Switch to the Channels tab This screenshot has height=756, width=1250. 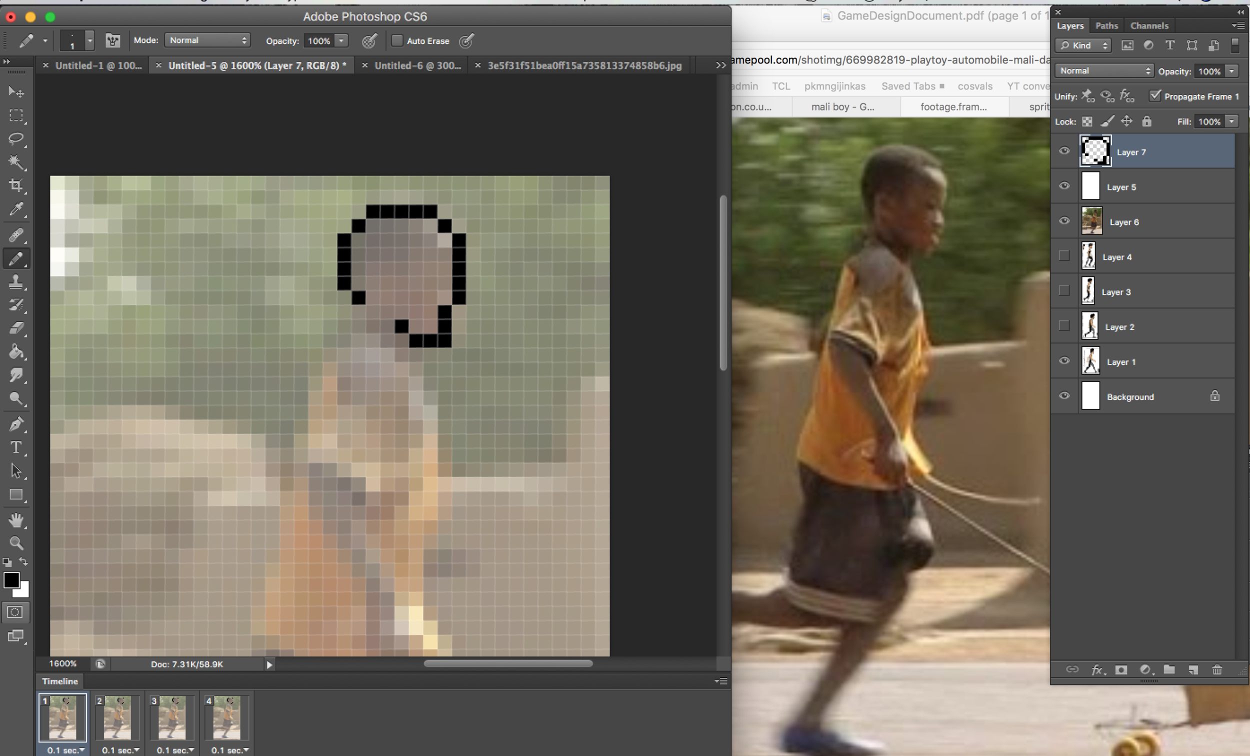(x=1149, y=26)
